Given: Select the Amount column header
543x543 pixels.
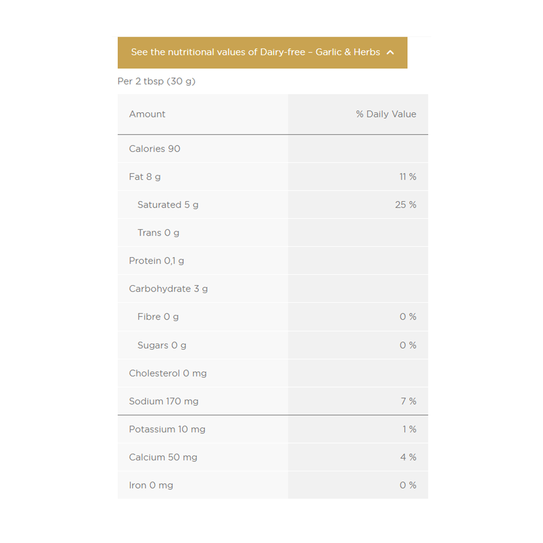Looking at the screenshot, I should tap(147, 114).
